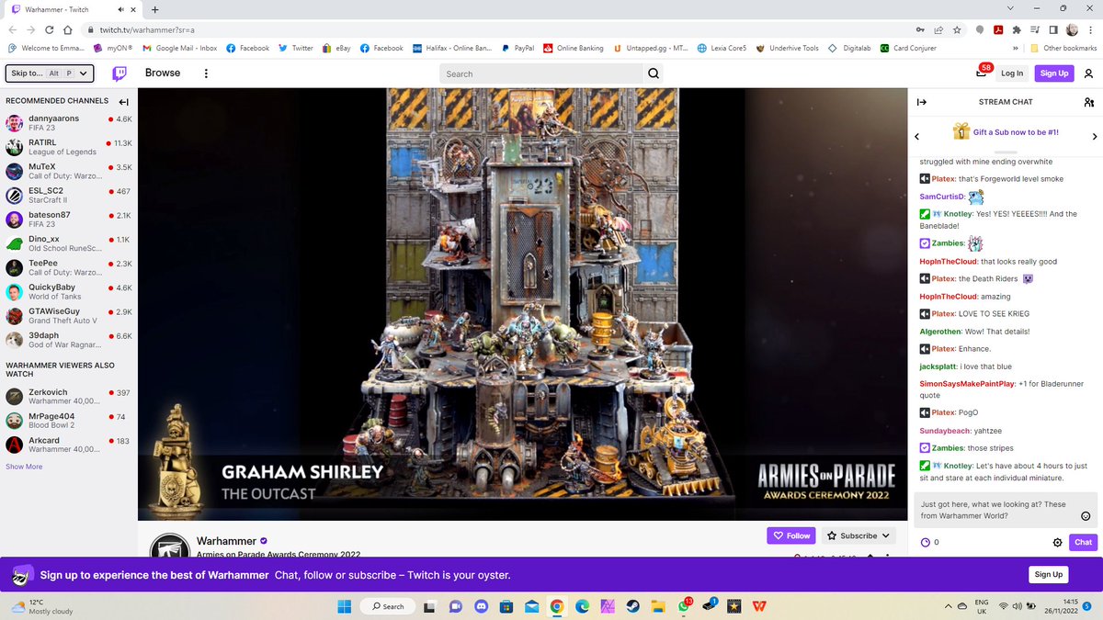Open the Chrome extensions puzzle icon
Viewport: 1103px width, 620px height.
coord(1016,29)
